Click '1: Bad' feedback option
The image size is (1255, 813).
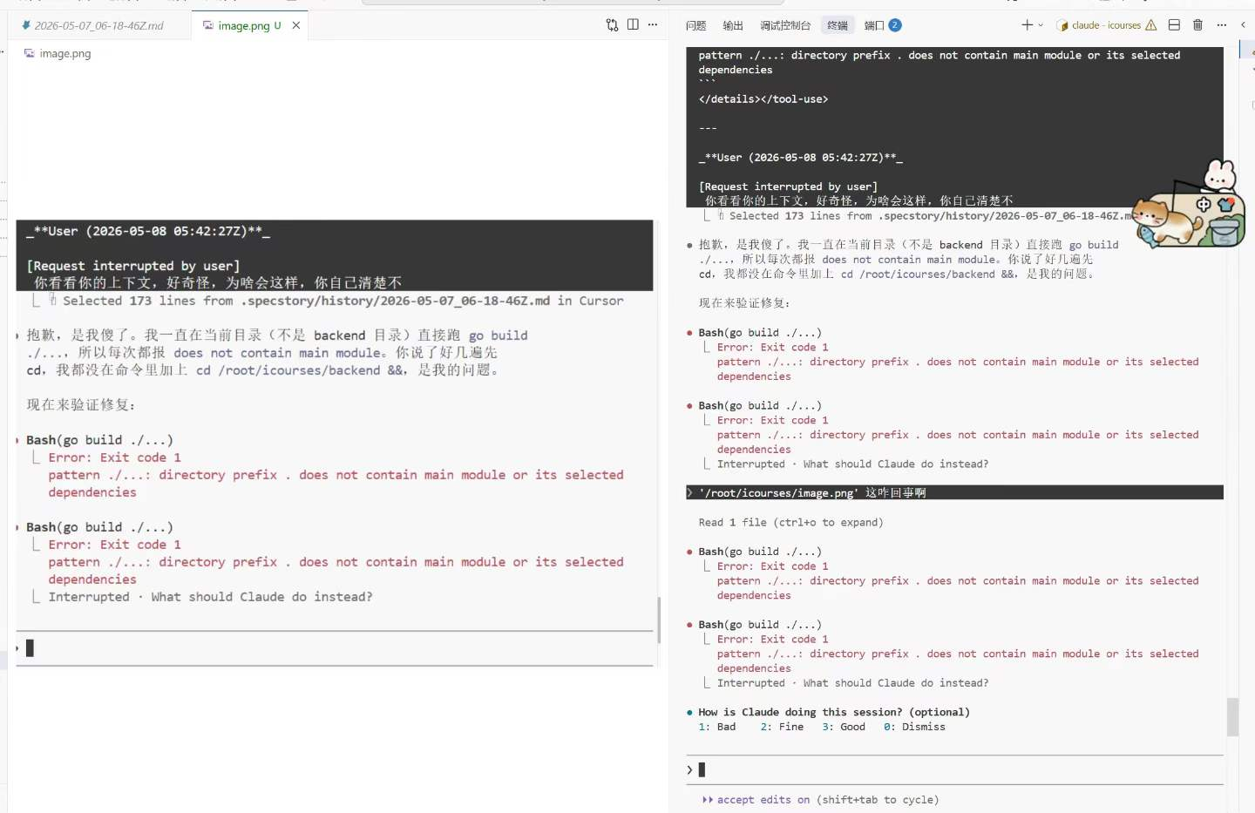[x=717, y=727]
